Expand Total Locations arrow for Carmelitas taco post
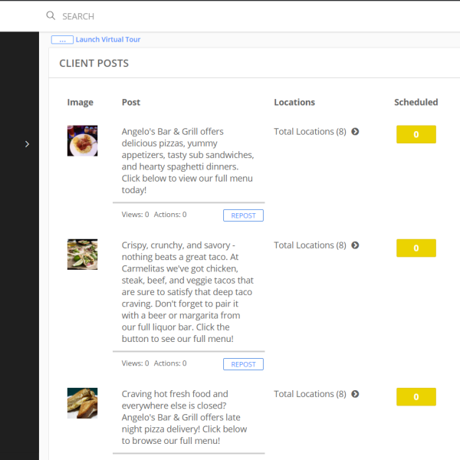Image resolution: width=460 pixels, height=460 pixels. (355, 245)
